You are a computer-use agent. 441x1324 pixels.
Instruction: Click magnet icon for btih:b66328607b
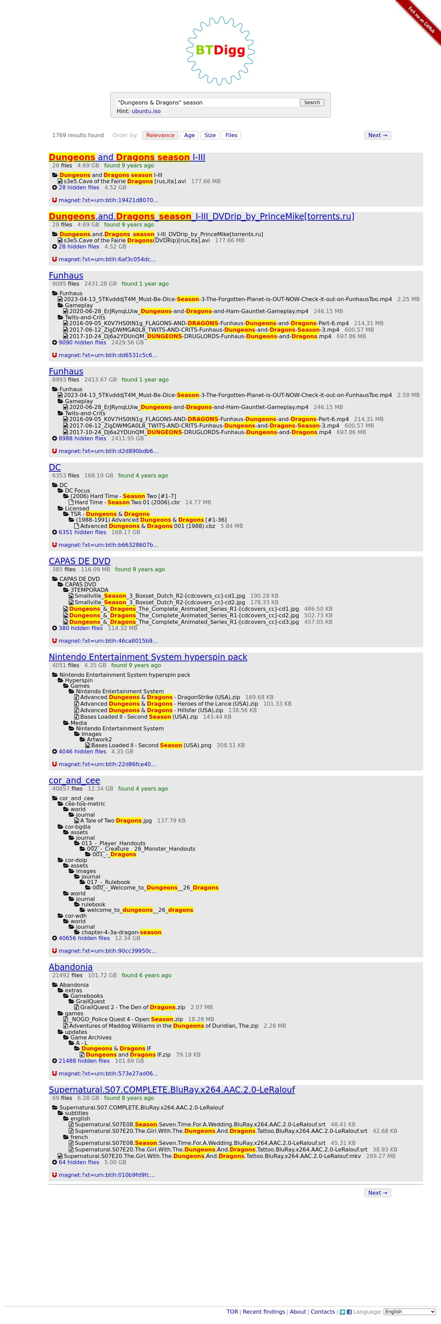pyautogui.click(x=54, y=545)
